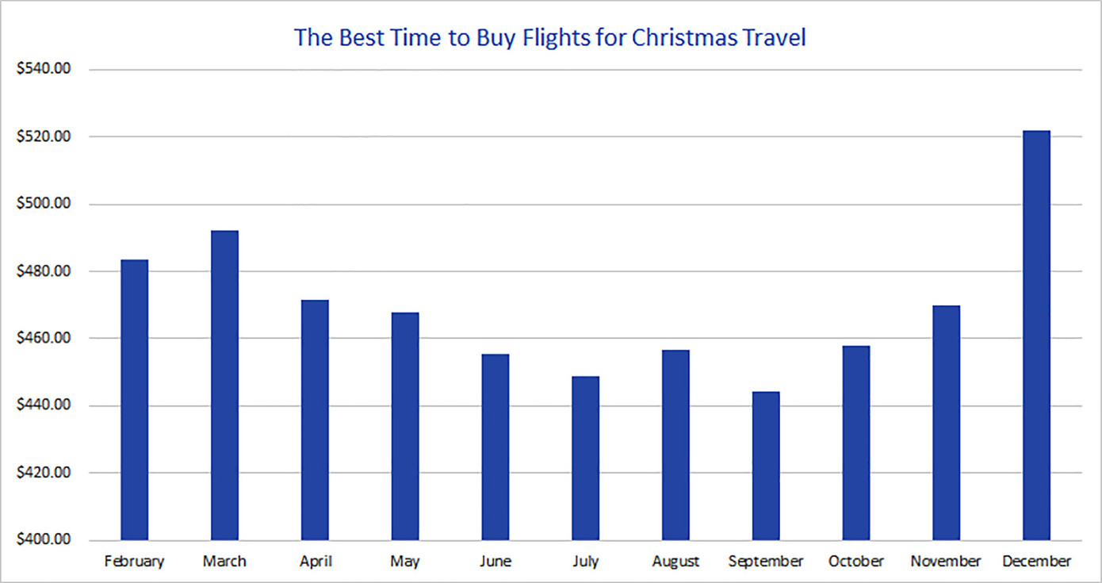Select the $520.00 y-axis label
Viewport: 1102px width, 583px height.
point(44,136)
